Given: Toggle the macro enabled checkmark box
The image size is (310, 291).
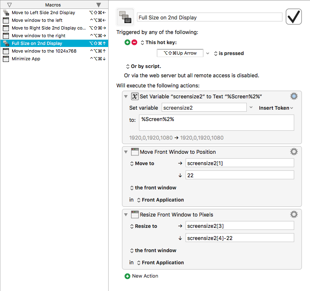Looking at the screenshot, I should [x=294, y=17].
